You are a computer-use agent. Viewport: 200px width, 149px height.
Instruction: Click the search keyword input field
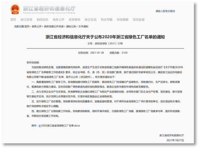click(x=165, y=11)
